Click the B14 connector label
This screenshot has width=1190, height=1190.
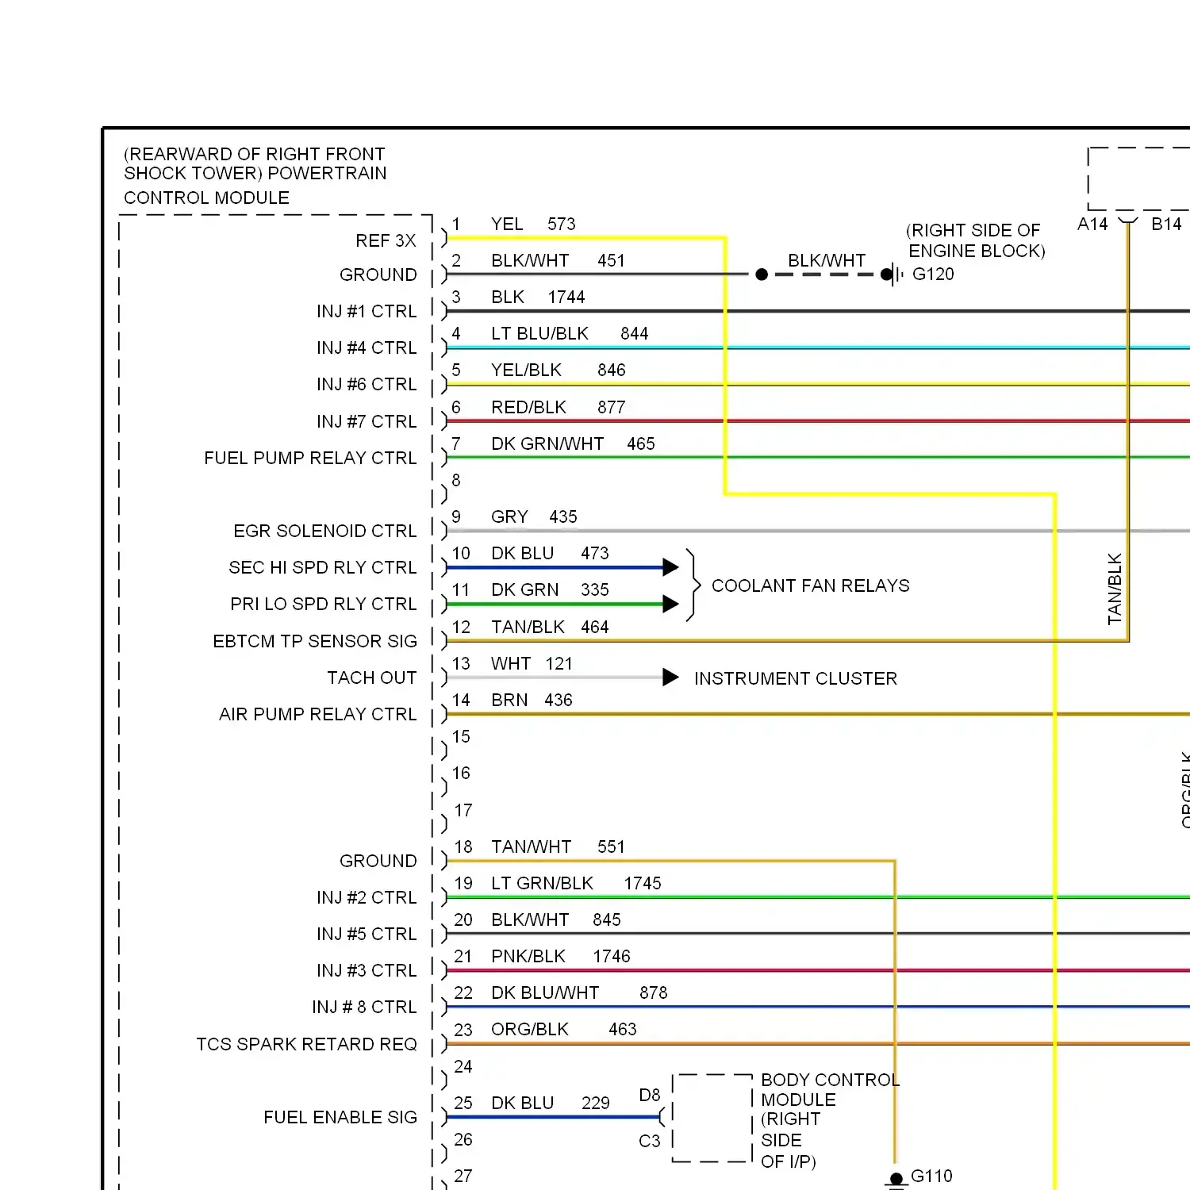click(x=1166, y=225)
